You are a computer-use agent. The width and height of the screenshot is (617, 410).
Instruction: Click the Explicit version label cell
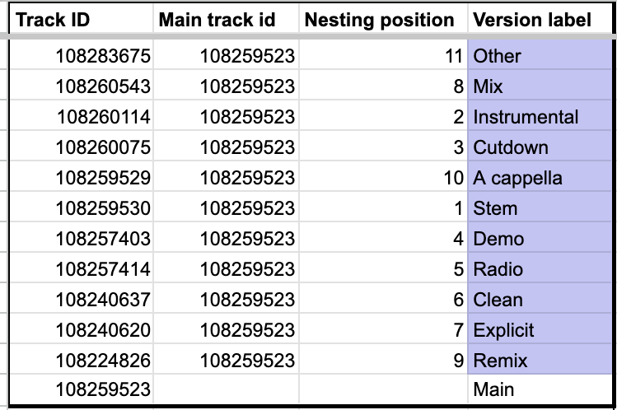540,329
